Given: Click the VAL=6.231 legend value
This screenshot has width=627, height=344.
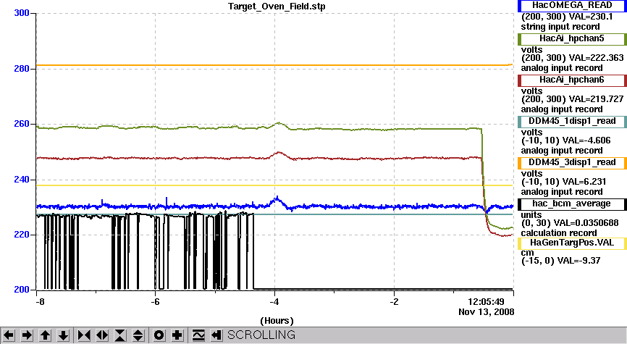Looking at the screenshot, I should coord(584,182).
